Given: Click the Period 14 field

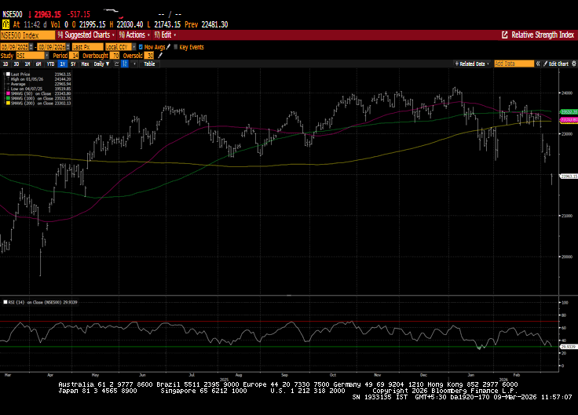Looking at the screenshot, I should [75, 56].
